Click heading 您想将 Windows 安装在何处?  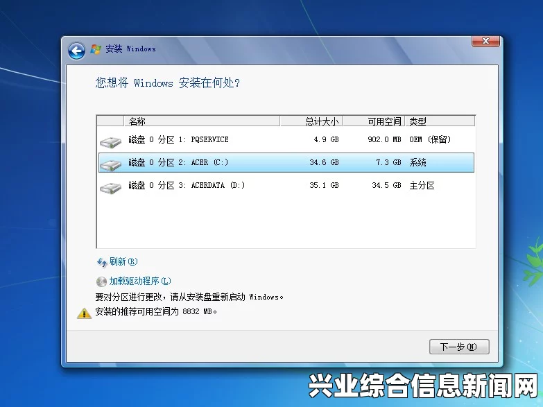(168, 83)
